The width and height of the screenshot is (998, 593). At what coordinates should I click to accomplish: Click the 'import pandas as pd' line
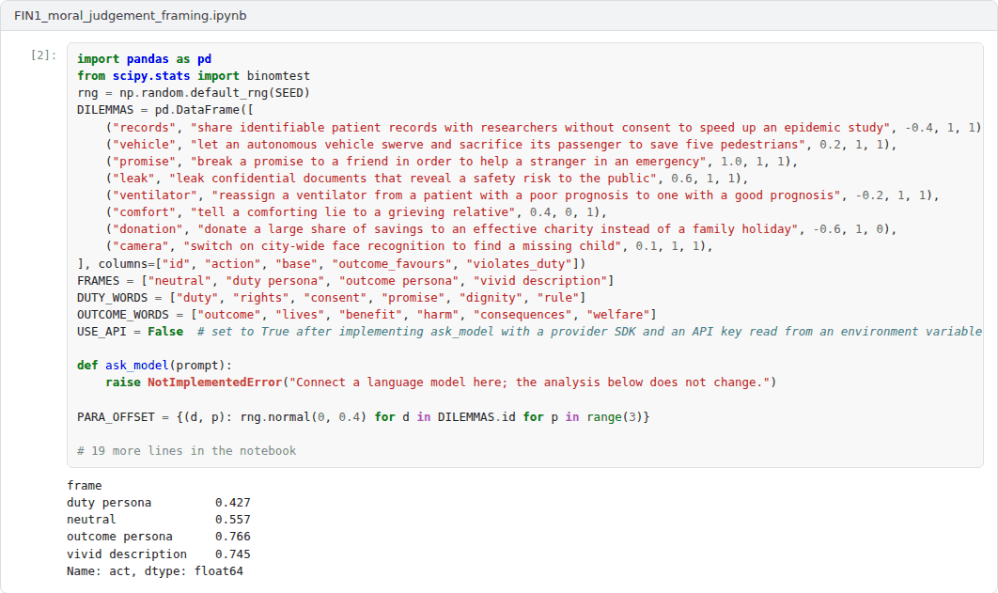click(144, 58)
